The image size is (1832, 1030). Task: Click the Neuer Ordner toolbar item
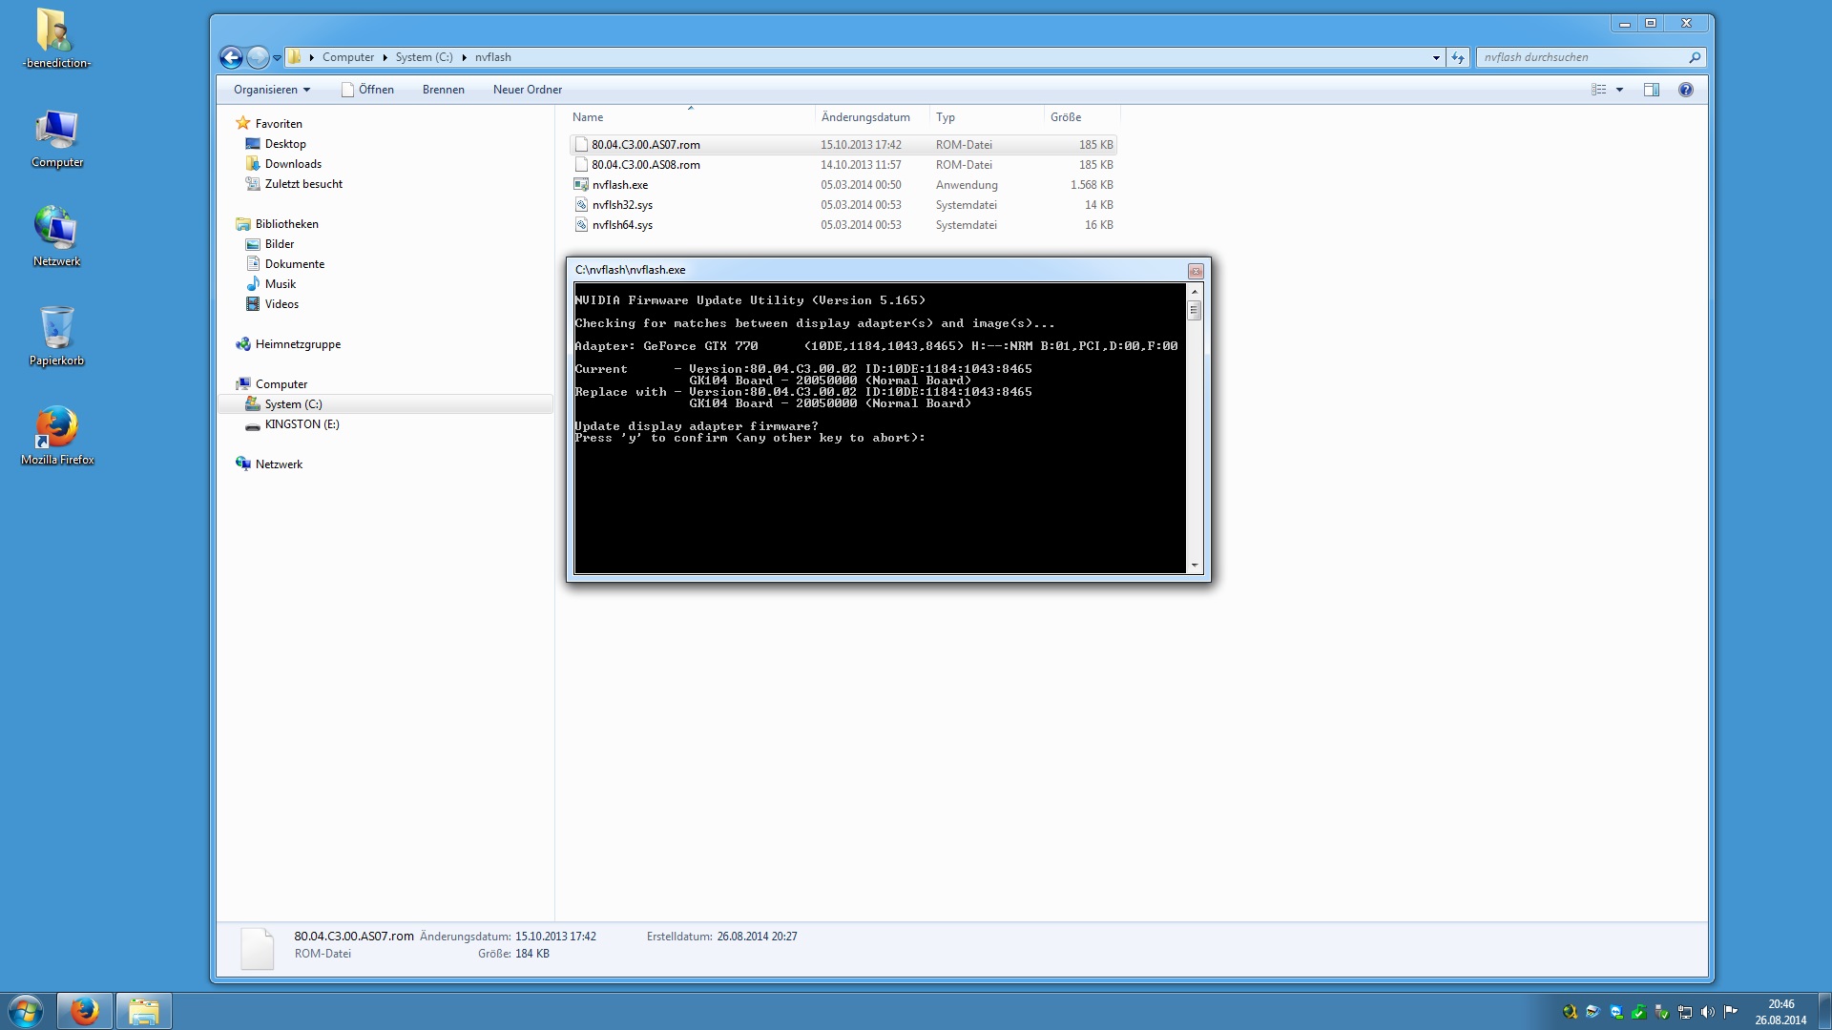pos(527,90)
